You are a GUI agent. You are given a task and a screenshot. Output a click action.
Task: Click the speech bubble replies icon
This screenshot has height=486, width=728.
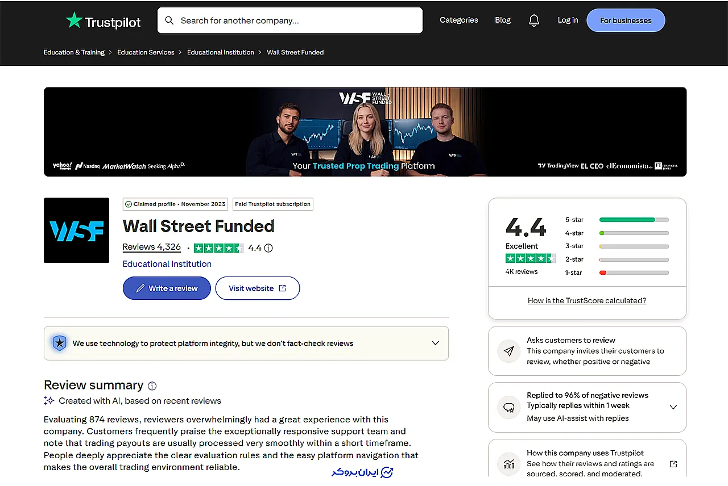point(509,407)
